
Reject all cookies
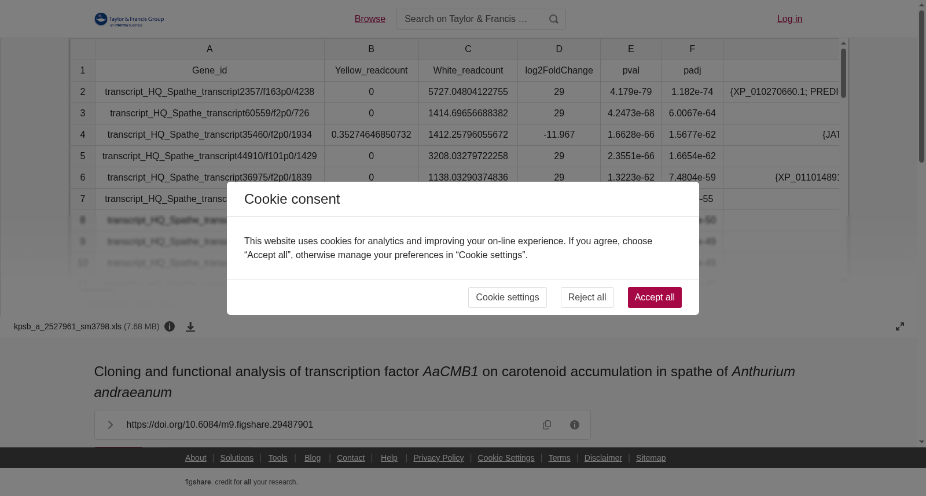pos(587,297)
